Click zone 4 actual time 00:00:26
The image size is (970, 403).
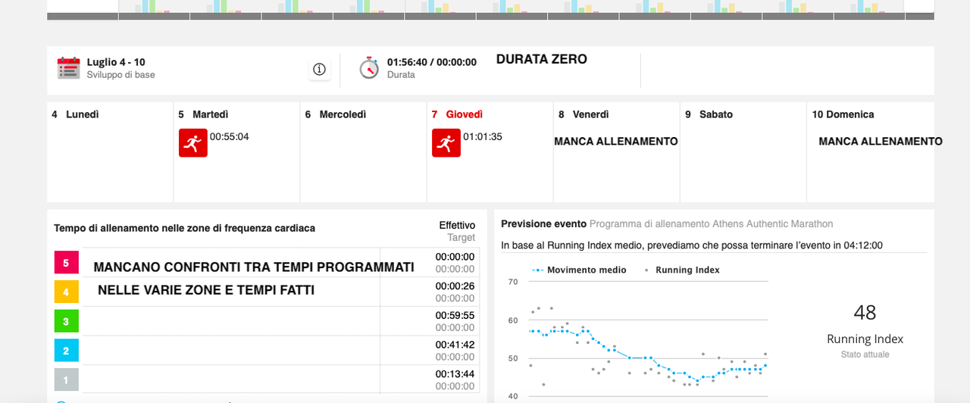[x=455, y=286]
